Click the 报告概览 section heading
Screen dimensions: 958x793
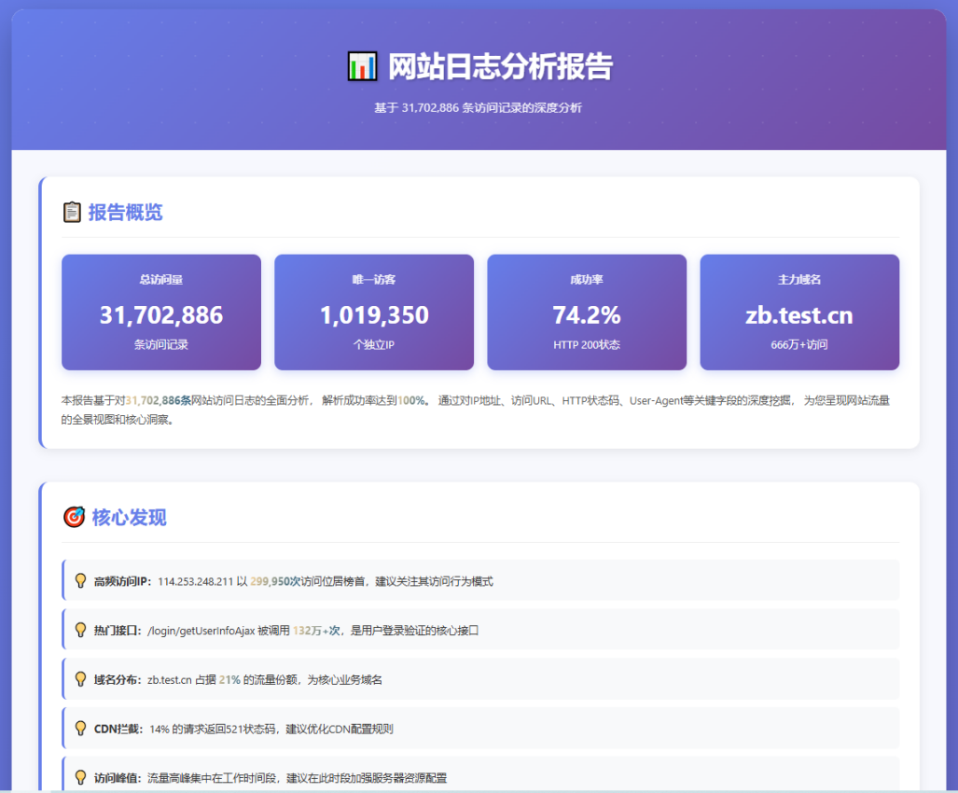125,212
